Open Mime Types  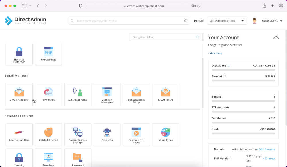click(166, 135)
